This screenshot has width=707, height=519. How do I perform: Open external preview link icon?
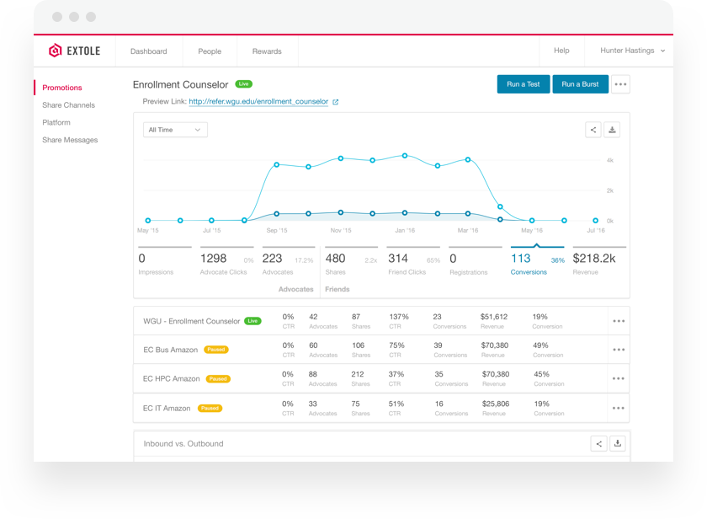pyautogui.click(x=336, y=102)
